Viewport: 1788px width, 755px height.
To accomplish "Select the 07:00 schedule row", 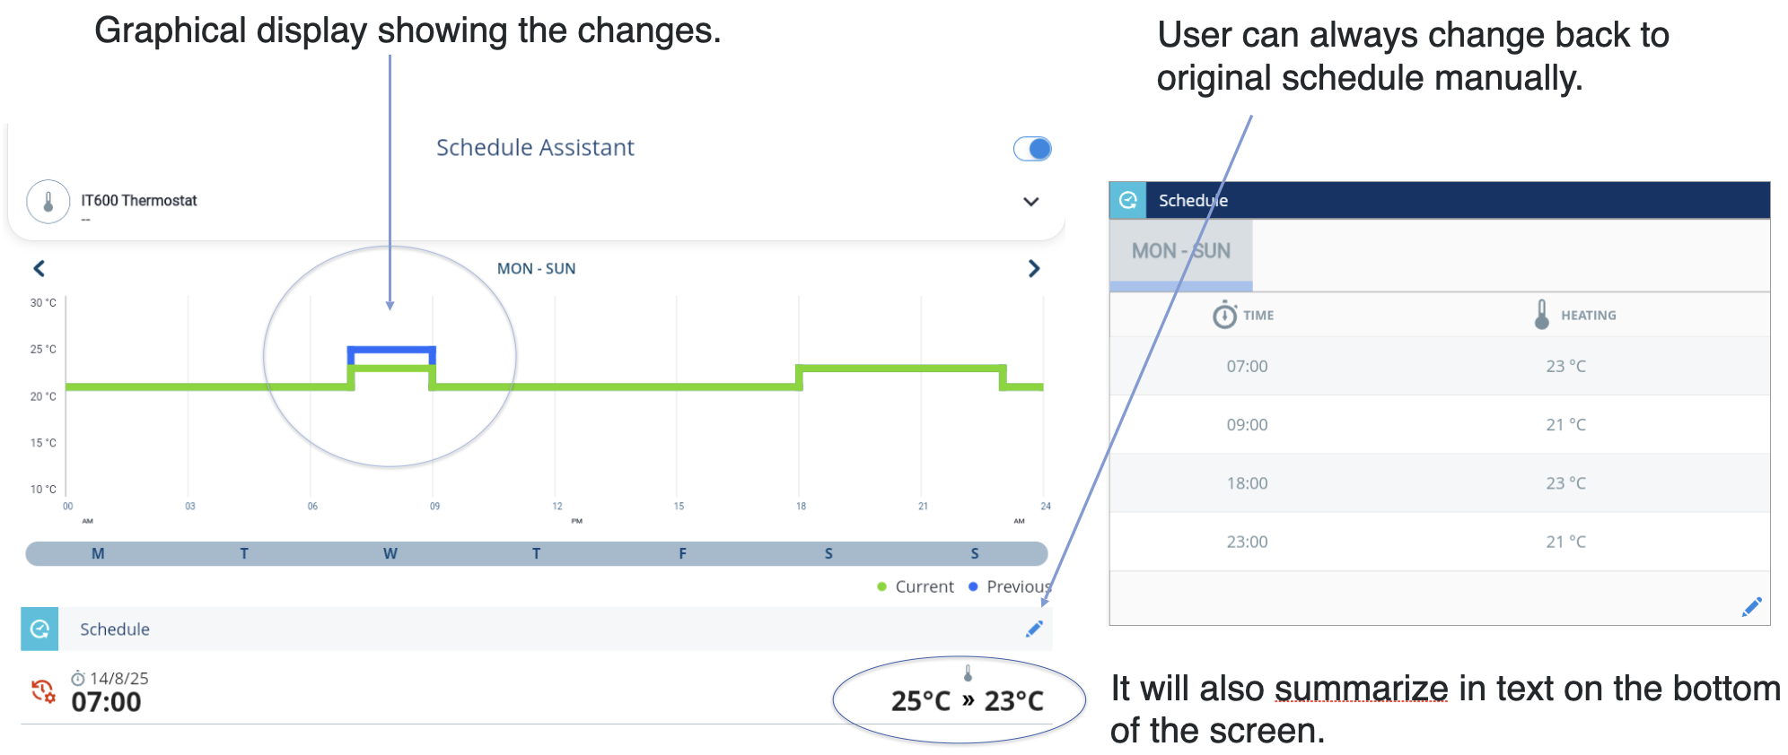I will [1440, 366].
